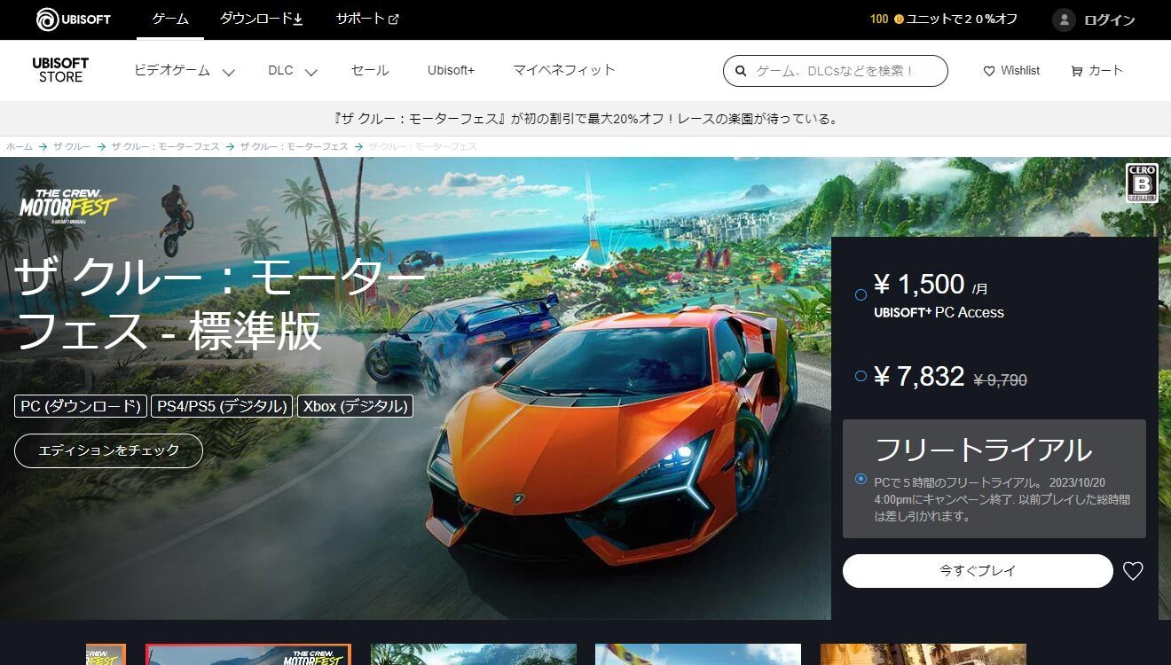The height and width of the screenshot is (665, 1171).
Task: Choose the PS4/PS5 (デジタル) platform
Action: click(x=222, y=406)
